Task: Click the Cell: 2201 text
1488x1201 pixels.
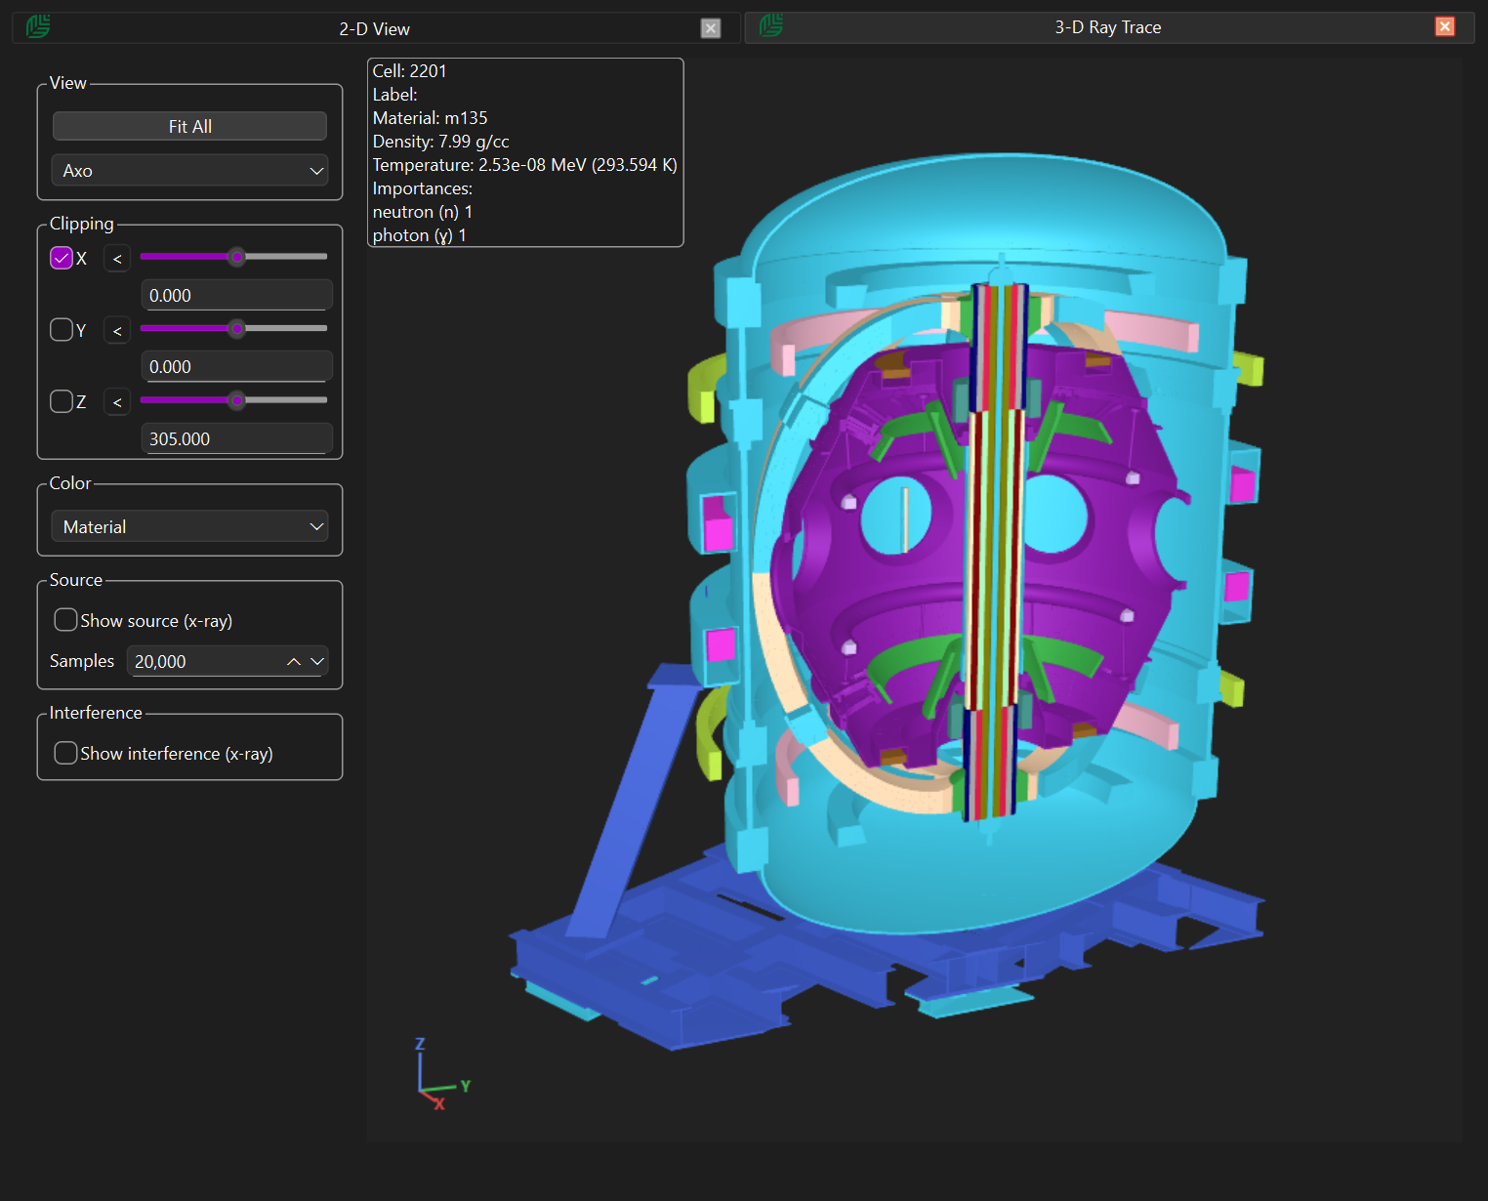Action: 409,71
